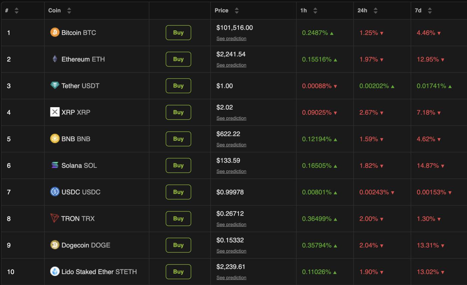Sort by rank number column arrows
The width and height of the screenshot is (467, 285).
(x=16, y=11)
